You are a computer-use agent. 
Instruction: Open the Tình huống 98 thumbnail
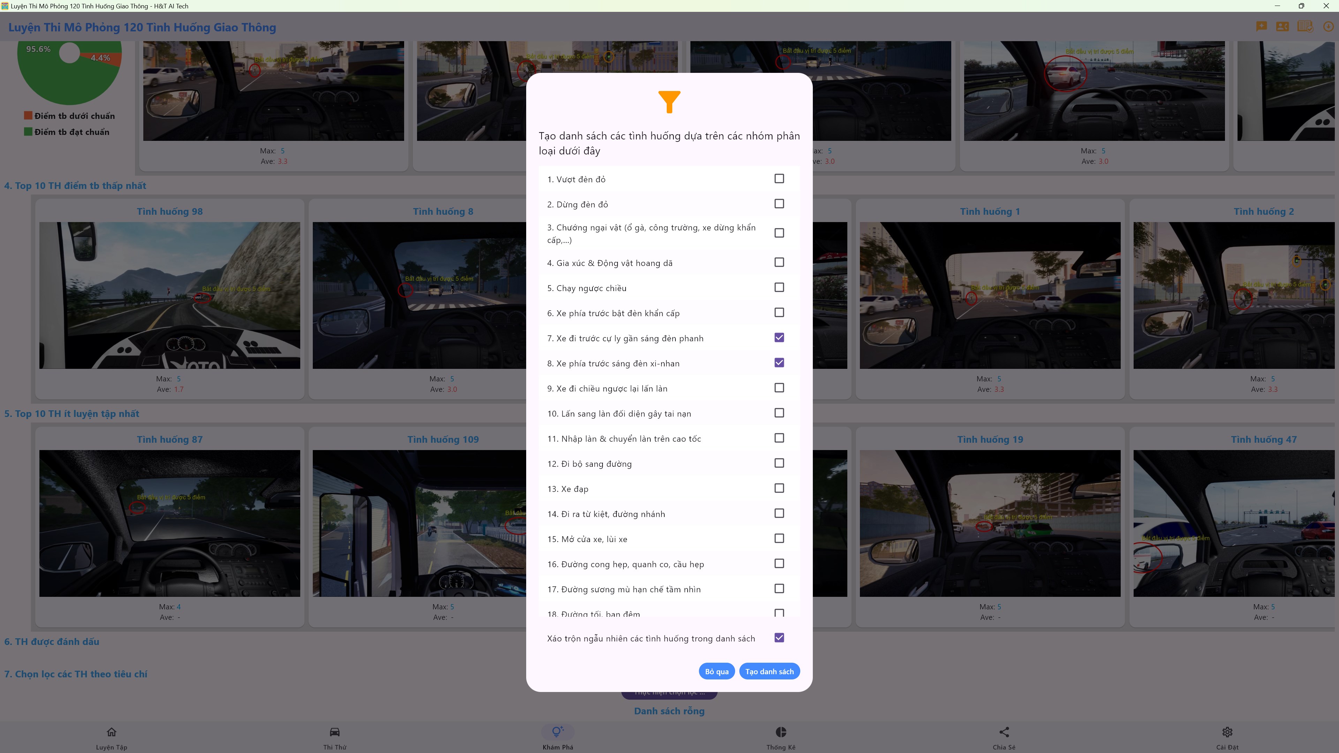coord(169,296)
